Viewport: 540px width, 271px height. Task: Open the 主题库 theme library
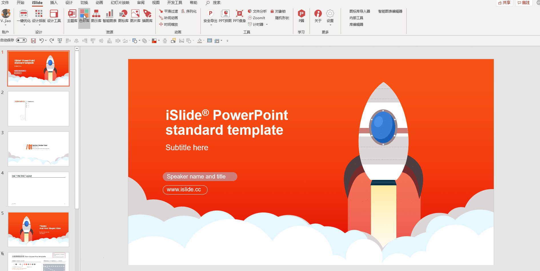[72, 16]
